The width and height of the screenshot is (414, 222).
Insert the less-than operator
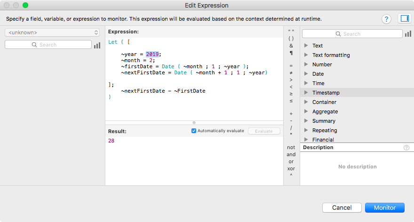[x=291, y=87]
